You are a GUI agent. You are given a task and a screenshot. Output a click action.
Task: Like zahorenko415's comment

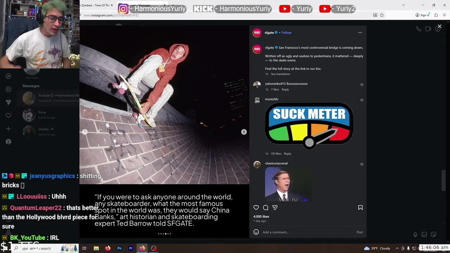[x=362, y=85]
